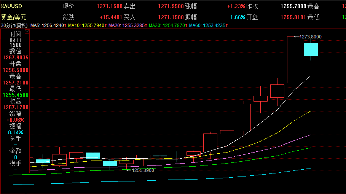
Task: Click the 开盘 1255.8101 header value
Action: (x=293, y=17)
